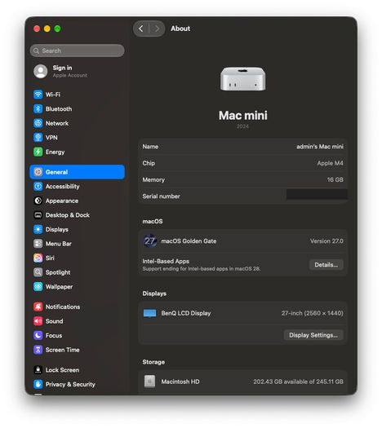Image resolution: width=382 pixels, height=428 pixels.
Task: Click the Sound speaker icon
Action: 38,321
